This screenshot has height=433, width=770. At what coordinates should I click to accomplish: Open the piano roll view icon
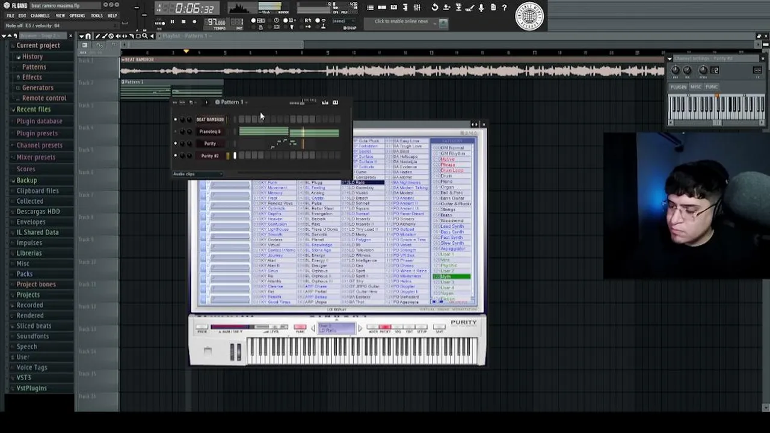[x=394, y=8]
